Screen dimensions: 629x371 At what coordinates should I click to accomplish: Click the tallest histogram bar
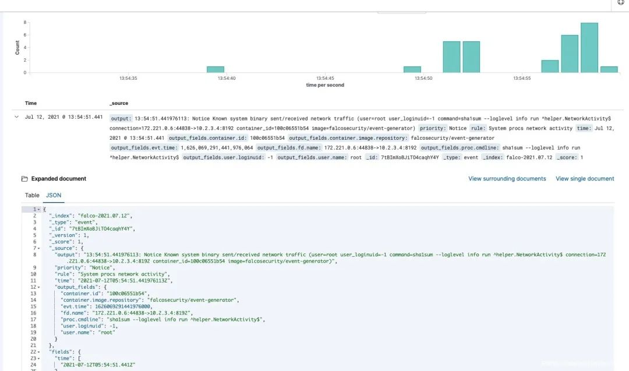click(589, 48)
